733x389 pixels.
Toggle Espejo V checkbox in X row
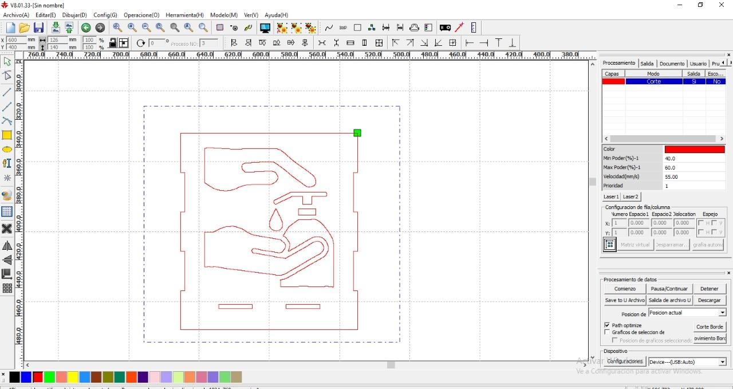click(714, 223)
